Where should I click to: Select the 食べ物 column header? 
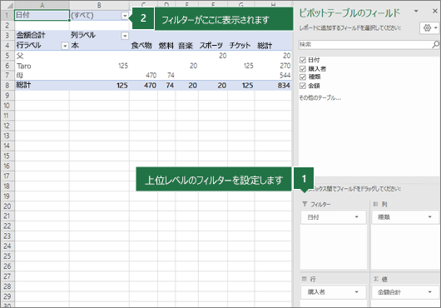[x=143, y=45]
